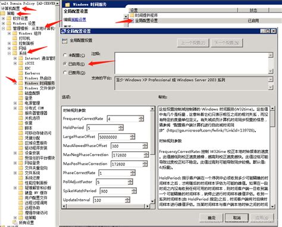Click the options pane scroll-down arrow
The height and width of the screenshot is (227, 282).
[152, 202]
